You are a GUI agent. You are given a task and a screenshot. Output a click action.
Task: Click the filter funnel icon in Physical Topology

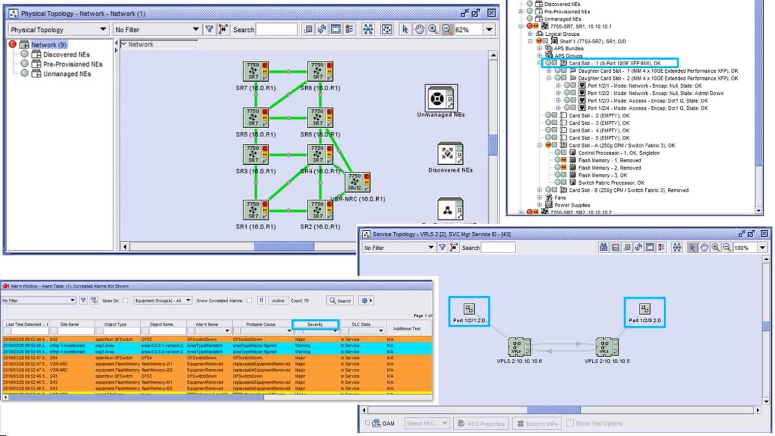pos(209,30)
